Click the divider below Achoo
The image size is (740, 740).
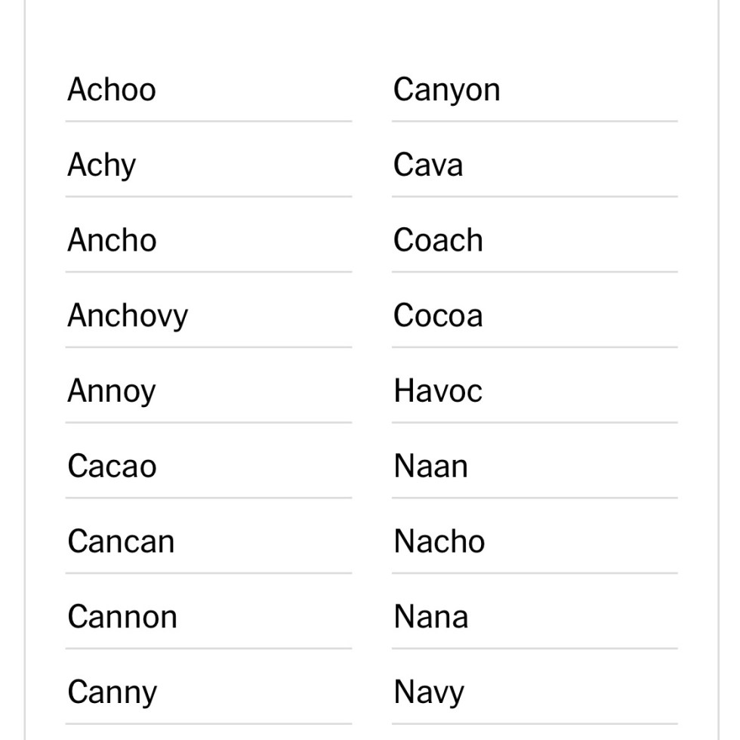(x=208, y=121)
